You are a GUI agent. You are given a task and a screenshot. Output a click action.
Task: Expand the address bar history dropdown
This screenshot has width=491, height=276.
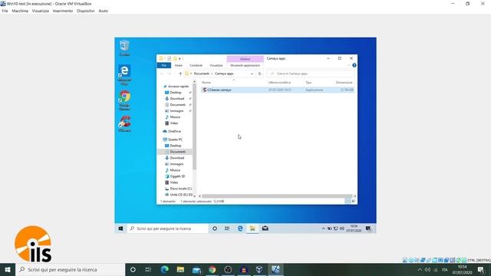(252, 74)
